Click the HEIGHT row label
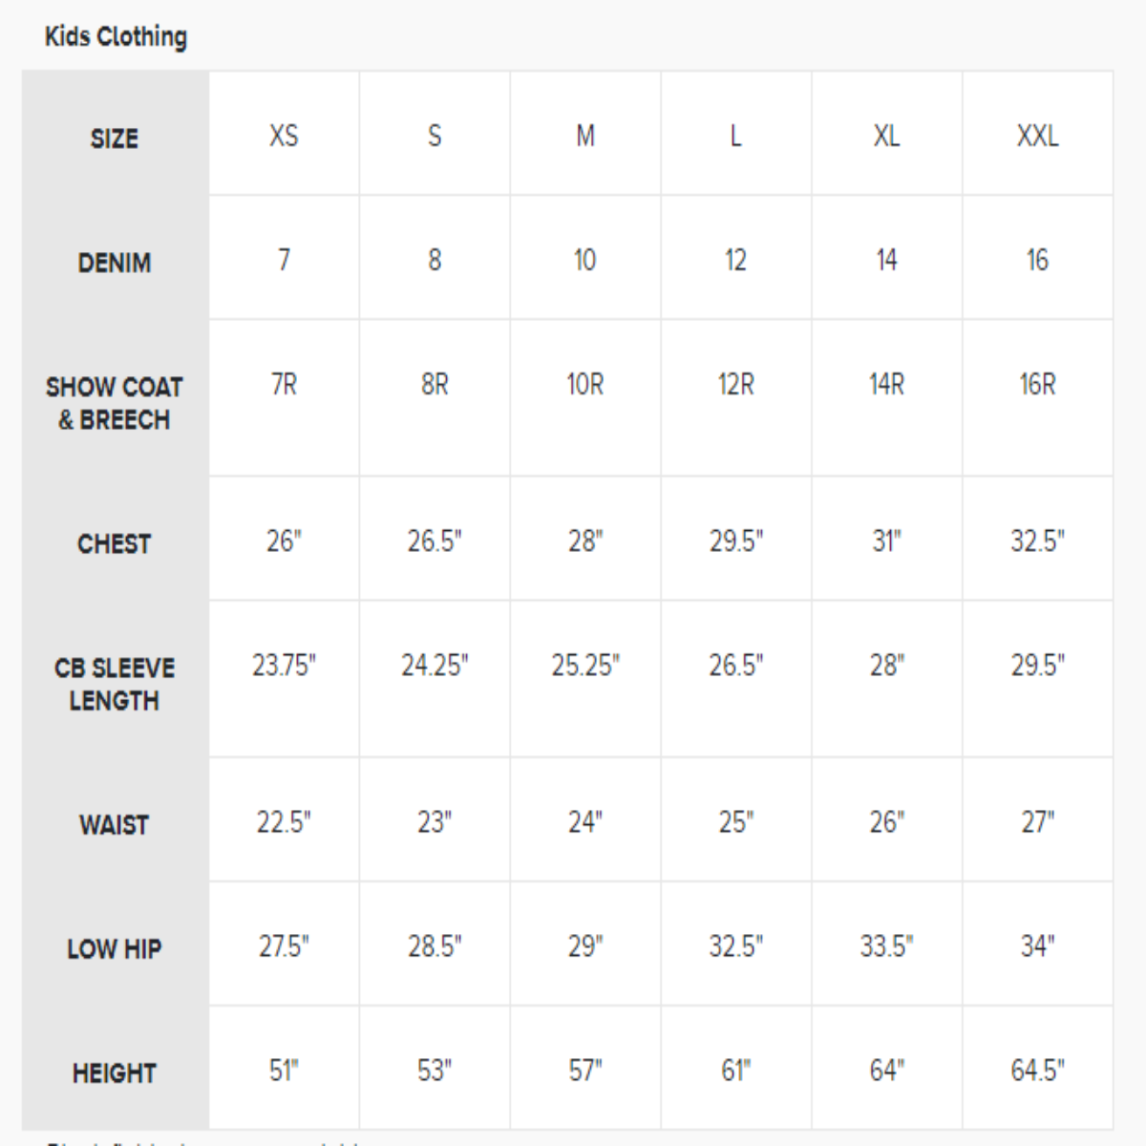The height and width of the screenshot is (1146, 1146). (x=115, y=1072)
